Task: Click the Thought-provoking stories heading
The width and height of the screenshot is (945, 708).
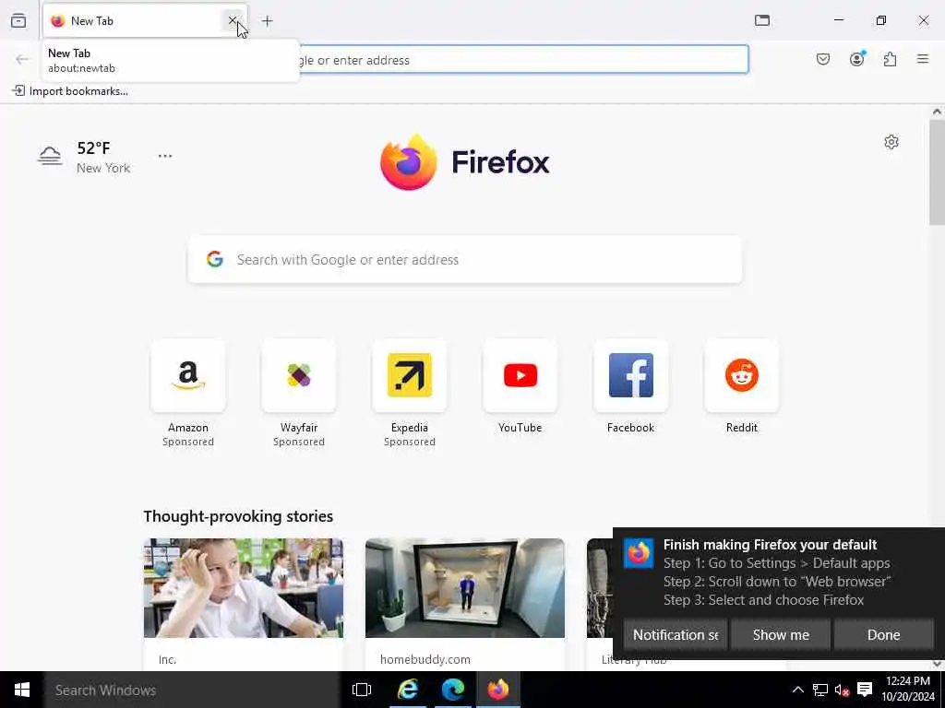Action: click(238, 516)
